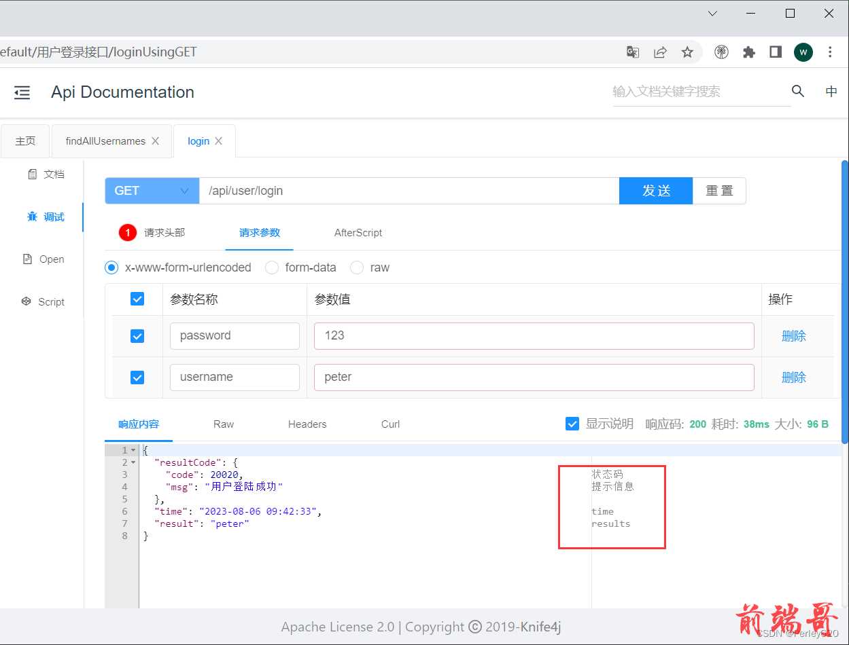
Task: Select the form-data radio button
Action: (x=272, y=268)
